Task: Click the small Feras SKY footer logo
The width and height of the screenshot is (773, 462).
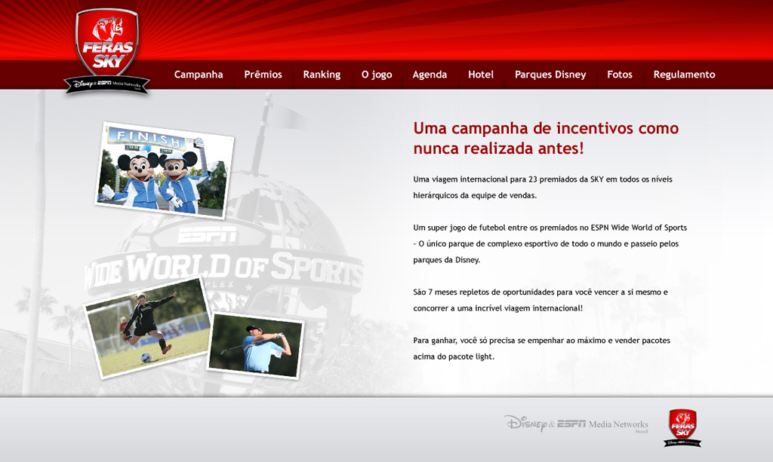Action: tap(682, 426)
